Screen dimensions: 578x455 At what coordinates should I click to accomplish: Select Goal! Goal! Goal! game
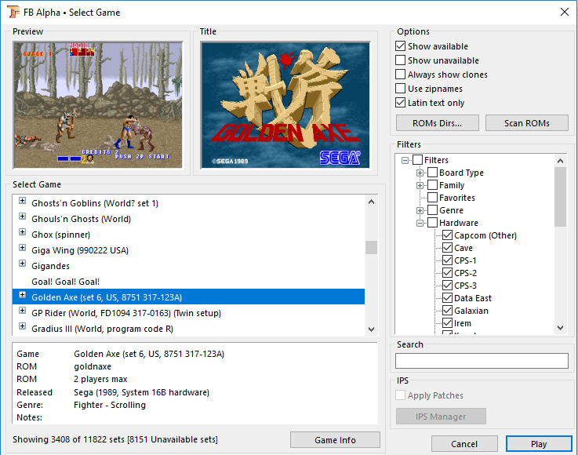coord(66,282)
